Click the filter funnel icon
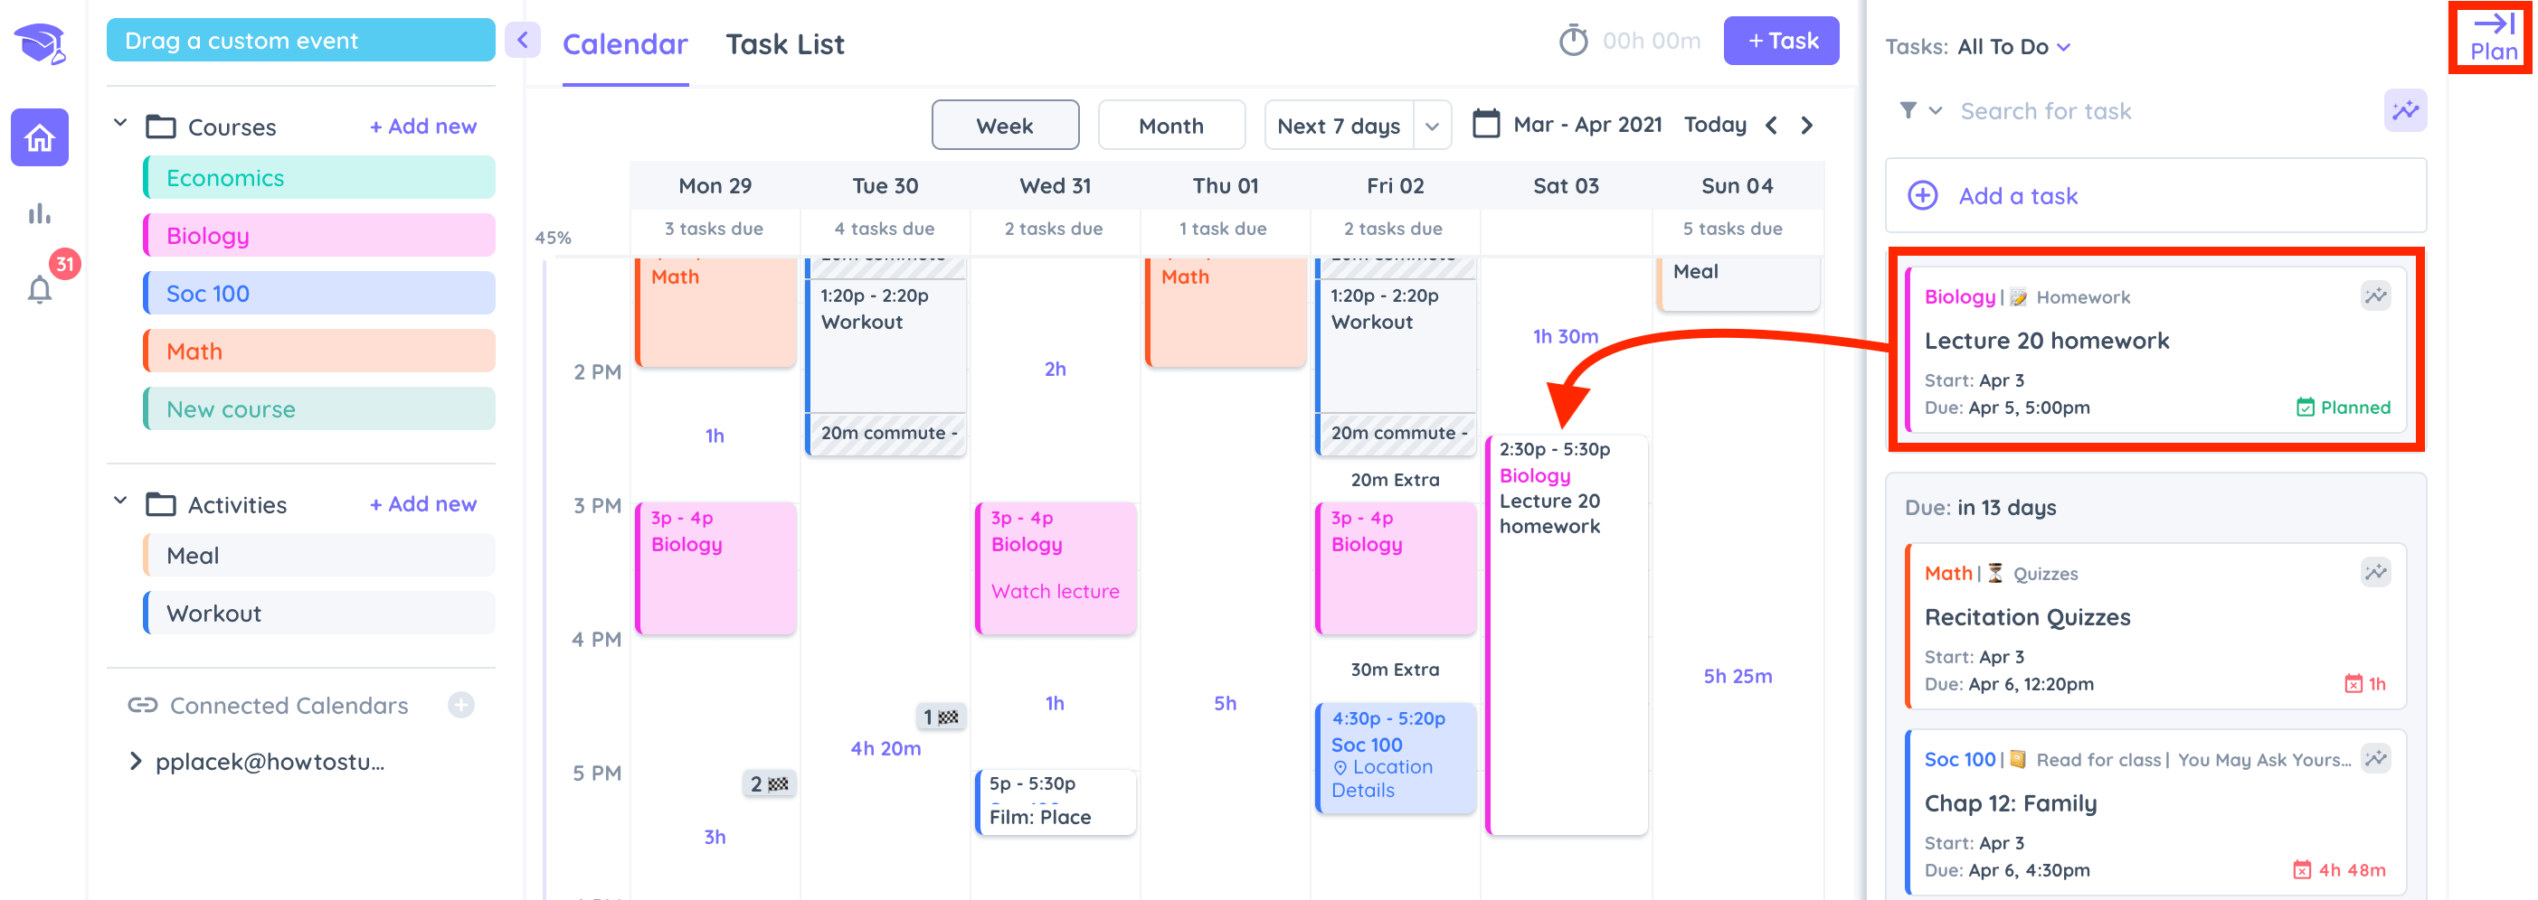 (1908, 110)
